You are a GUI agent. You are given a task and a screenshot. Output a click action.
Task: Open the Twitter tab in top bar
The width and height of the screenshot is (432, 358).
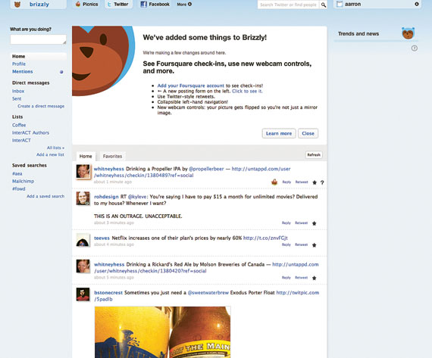pyautogui.click(x=118, y=4)
